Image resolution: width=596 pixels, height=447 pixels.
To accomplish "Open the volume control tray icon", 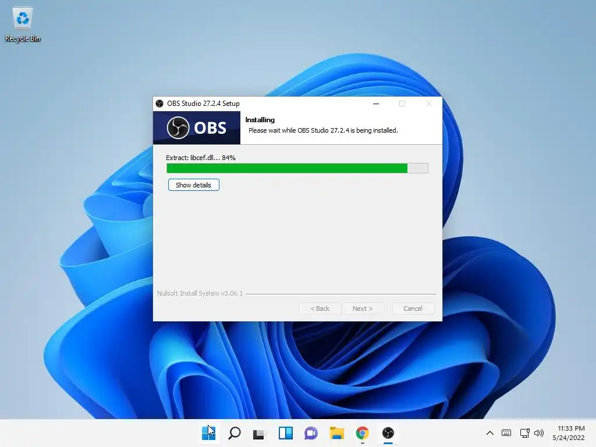I will tap(539, 433).
